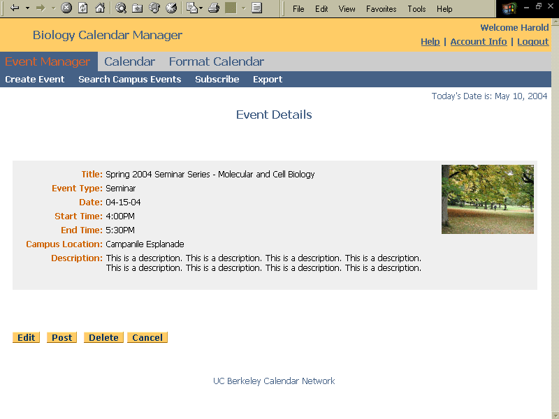This screenshot has width=559, height=419.
Task: Open the Back history dropdown arrow
Action: pyautogui.click(x=27, y=8)
